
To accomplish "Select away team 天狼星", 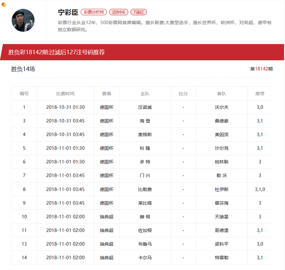I will (221, 217).
